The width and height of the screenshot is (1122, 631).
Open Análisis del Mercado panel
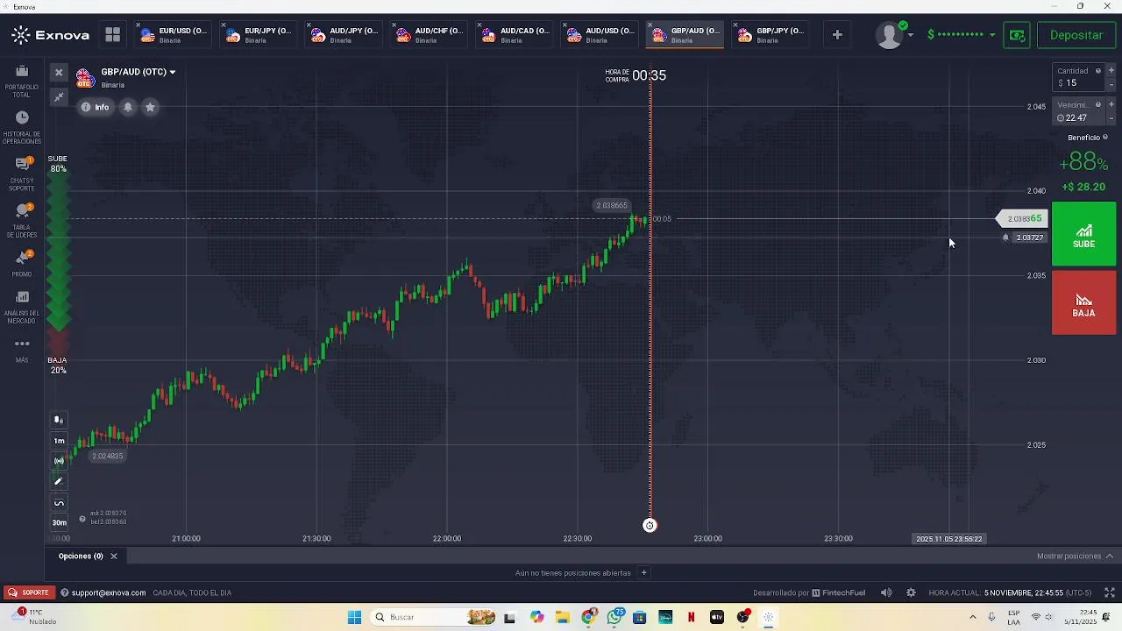coord(22,305)
